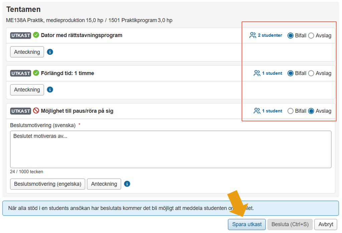342x233 pixels.
Task: Click info icon beside Förlängd tid Anteckning
Action: 50,90
